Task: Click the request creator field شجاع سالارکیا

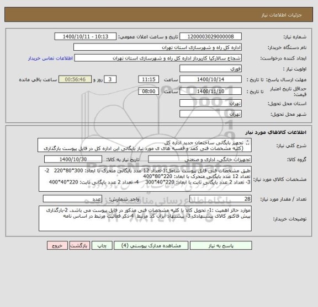Action: coord(158,58)
